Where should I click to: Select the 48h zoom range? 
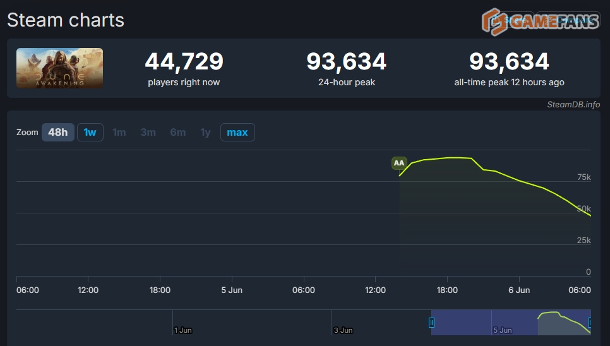[58, 132]
